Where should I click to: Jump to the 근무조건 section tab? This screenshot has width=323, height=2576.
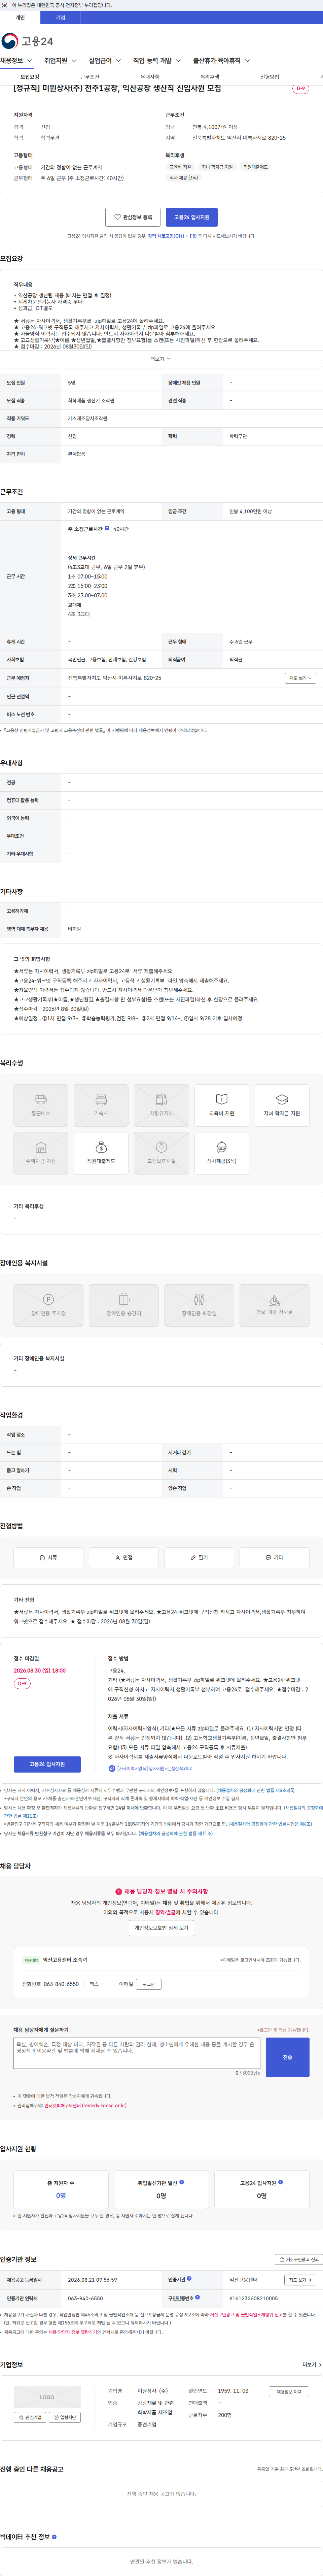(90, 77)
